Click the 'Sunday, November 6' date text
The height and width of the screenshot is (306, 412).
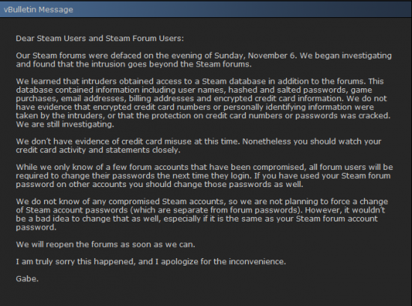coord(255,56)
